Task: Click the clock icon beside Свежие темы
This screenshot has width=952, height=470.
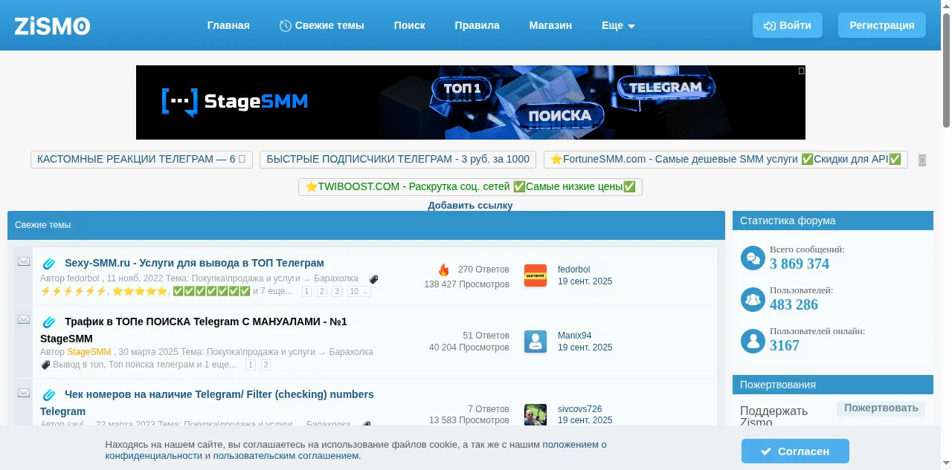Action: [x=286, y=26]
